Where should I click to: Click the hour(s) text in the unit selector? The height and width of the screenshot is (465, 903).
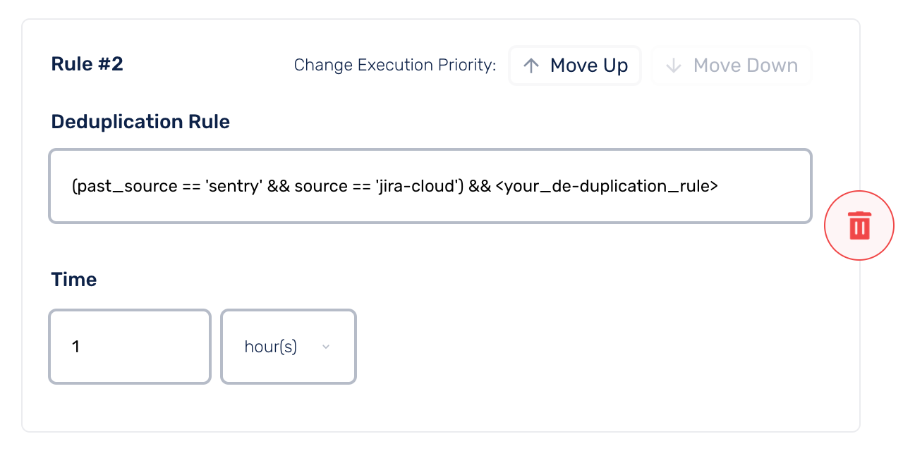(271, 347)
